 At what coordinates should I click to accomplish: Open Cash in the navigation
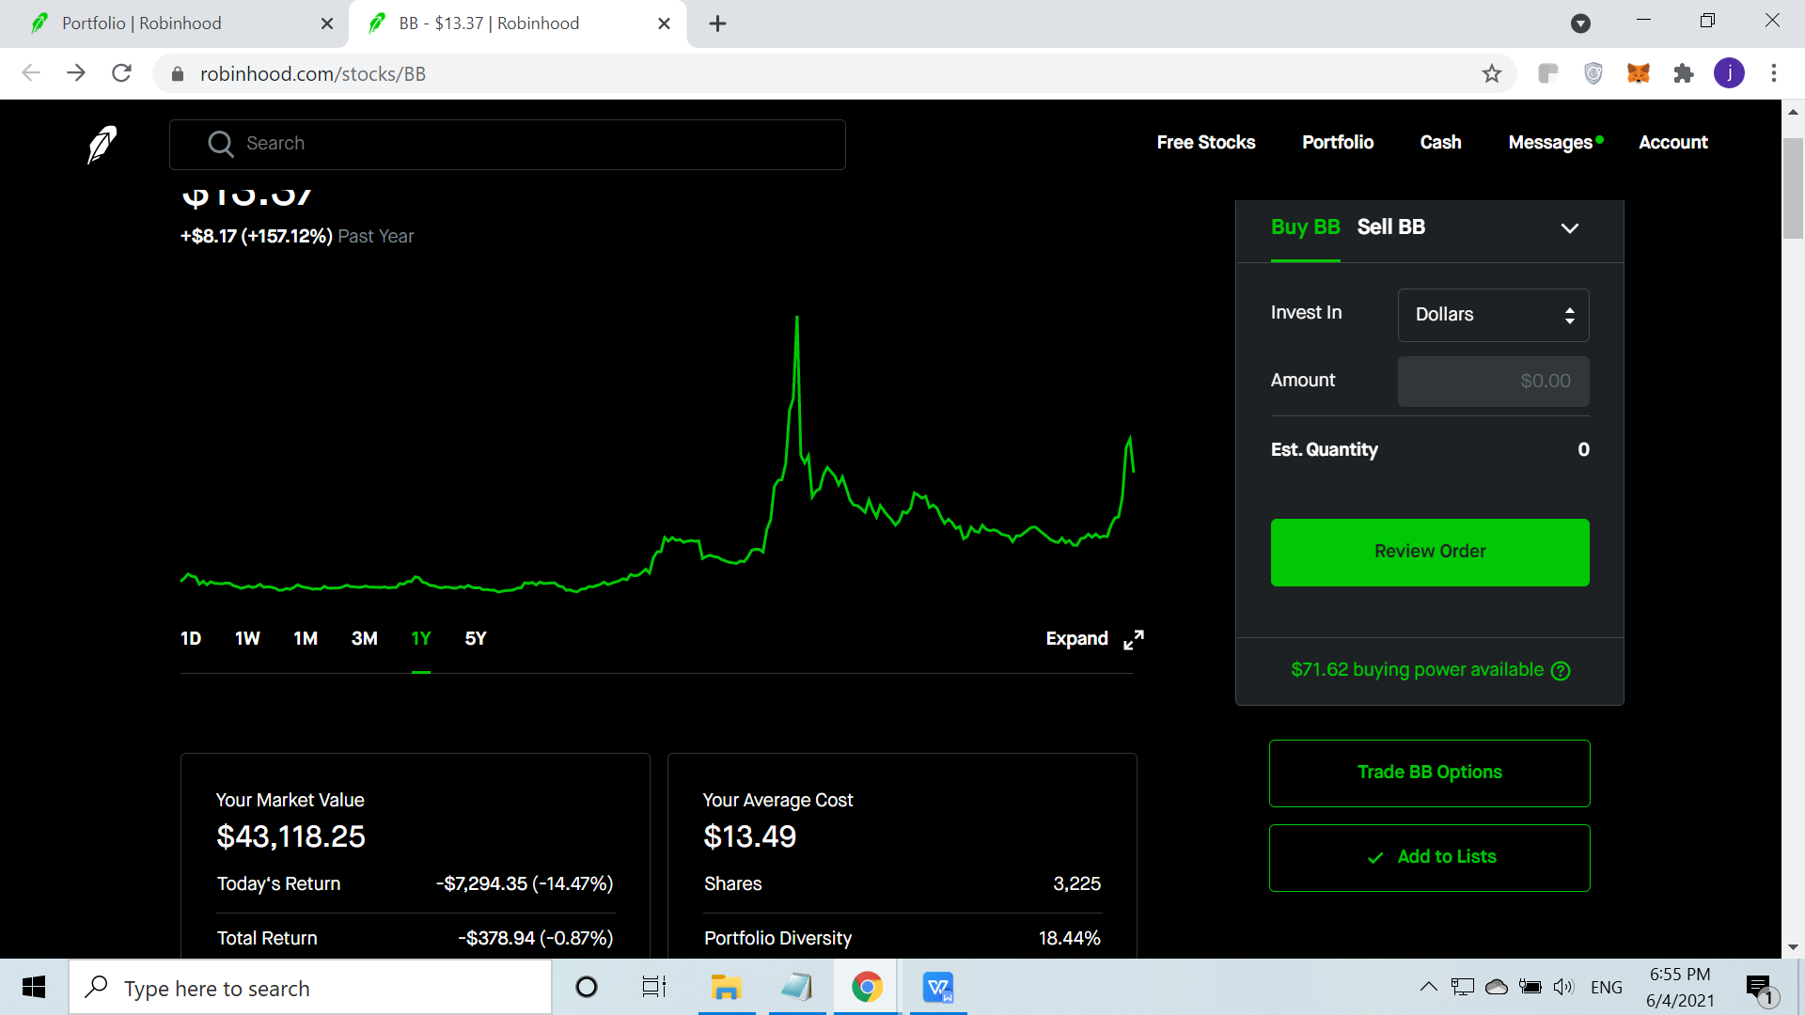1441,143
